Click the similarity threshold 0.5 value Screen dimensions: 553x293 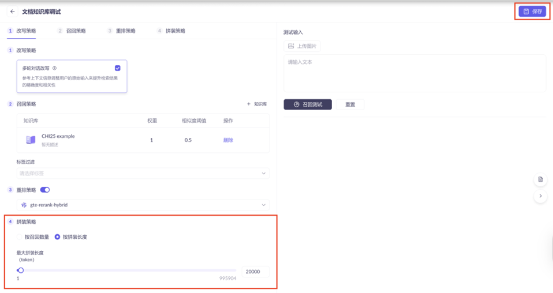click(188, 140)
